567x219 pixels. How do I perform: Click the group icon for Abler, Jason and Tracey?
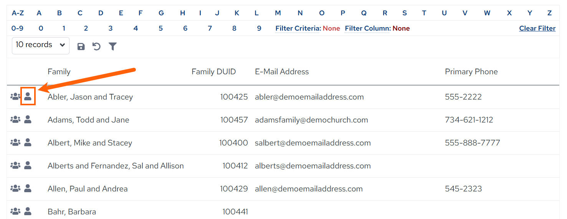[x=15, y=96]
